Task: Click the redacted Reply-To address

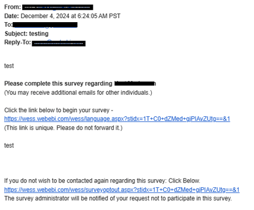Action: [x=58, y=43]
